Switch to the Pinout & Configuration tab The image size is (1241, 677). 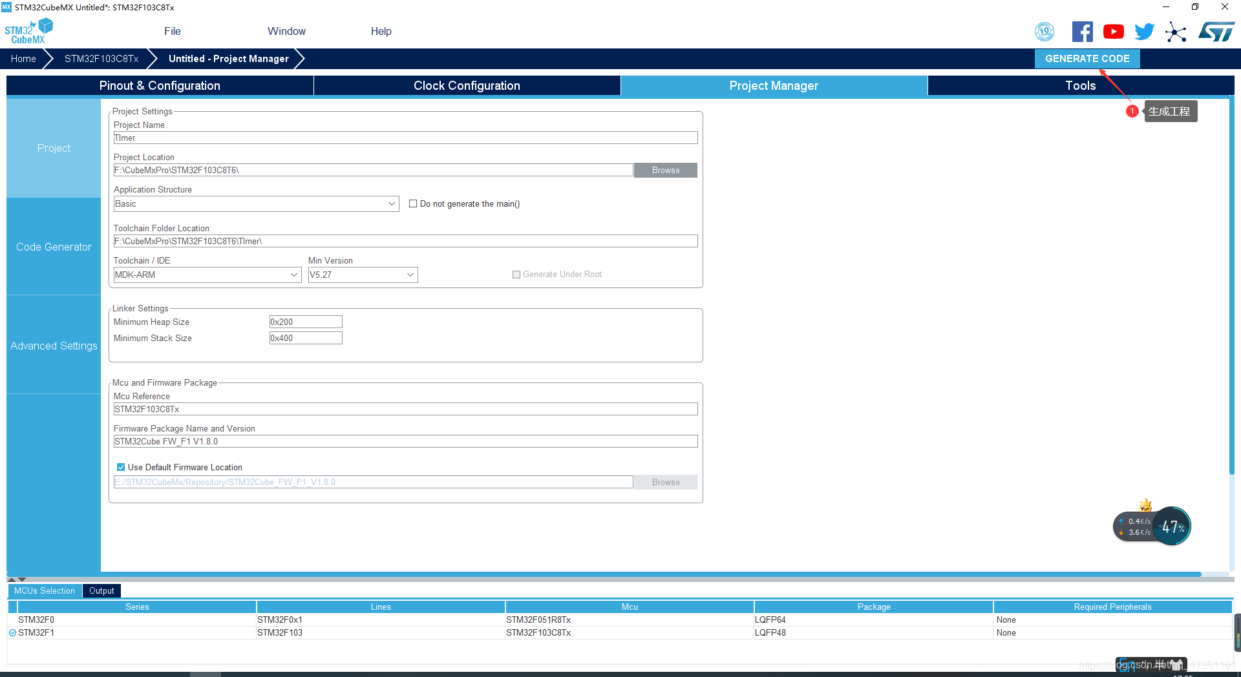coord(160,85)
